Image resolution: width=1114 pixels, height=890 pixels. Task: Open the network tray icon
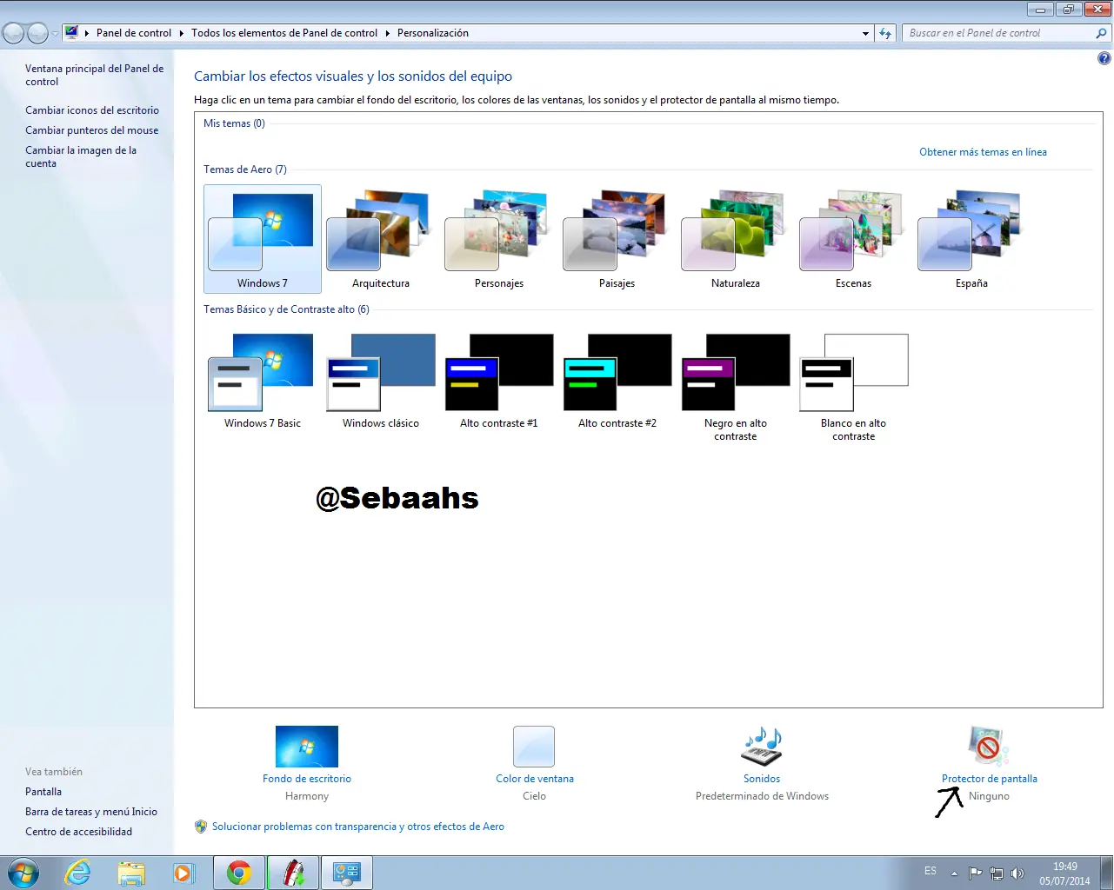[997, 873]
